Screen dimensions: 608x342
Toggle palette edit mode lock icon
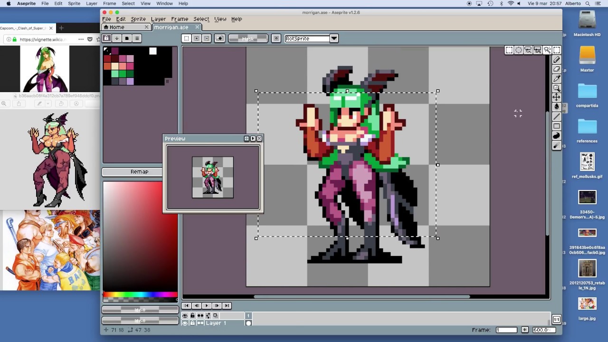tap(106, 38)
